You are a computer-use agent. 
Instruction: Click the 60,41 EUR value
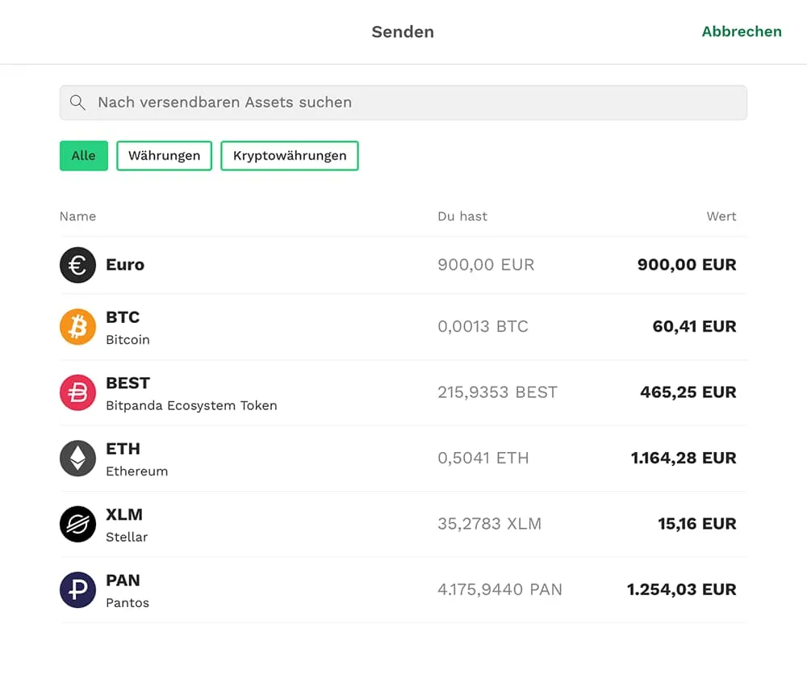tap(694, 326)
